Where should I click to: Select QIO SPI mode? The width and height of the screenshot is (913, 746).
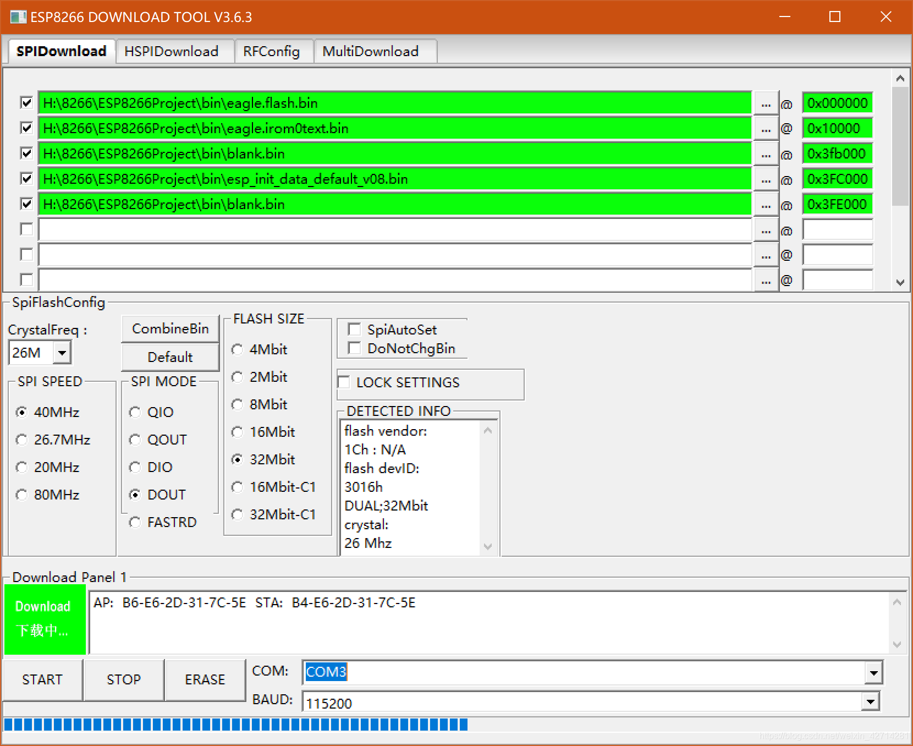135,412
